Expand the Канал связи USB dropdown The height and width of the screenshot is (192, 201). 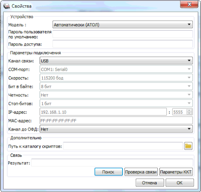coord(116,60)
